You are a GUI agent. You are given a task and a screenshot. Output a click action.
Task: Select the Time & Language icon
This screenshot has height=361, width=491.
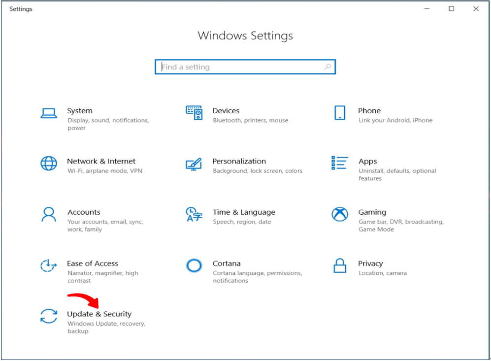(x=194, y=214)
